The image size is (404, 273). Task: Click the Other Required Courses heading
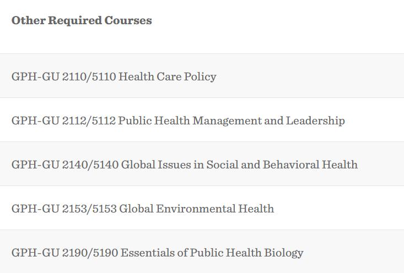[82, 20]
